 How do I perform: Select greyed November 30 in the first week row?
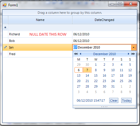point(87,65)
